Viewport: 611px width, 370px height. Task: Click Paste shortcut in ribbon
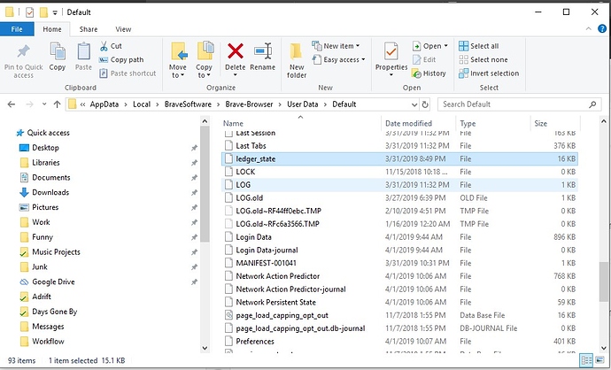pyautogui.click(x=128, y=73)
